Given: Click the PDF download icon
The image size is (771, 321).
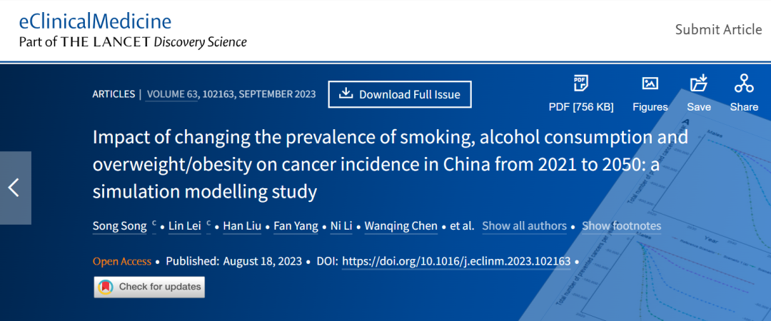Looking at the screenshot, I should (x=581, y=83).
